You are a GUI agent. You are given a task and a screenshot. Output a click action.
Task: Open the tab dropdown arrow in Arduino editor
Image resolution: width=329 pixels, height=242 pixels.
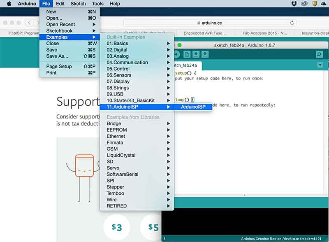click(x=320, y=65)
